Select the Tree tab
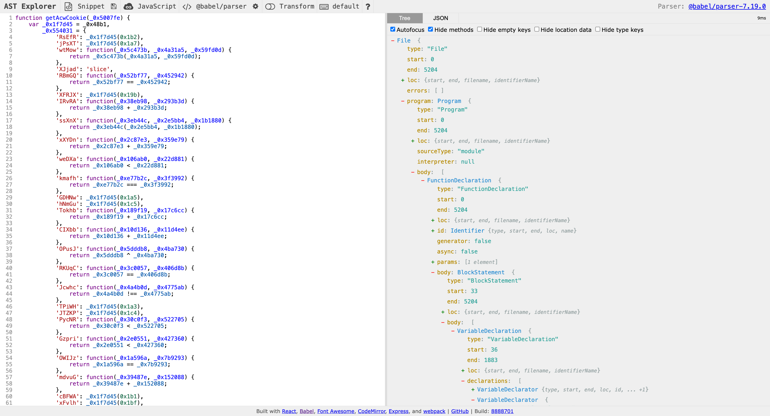 (x=405, y=18)
